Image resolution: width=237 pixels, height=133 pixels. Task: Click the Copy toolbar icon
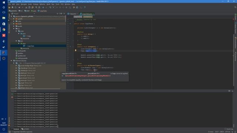click(29, 7)
